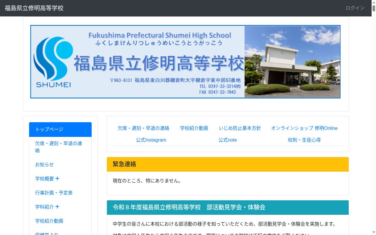Click the school header banner image
This screenshot has height=235, width=376.
pyautogui.click(x=185, y=62)
